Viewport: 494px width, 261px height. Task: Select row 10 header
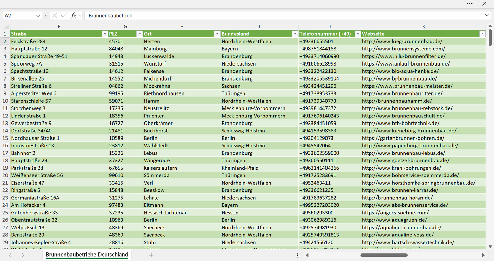[x=5, y=101]
